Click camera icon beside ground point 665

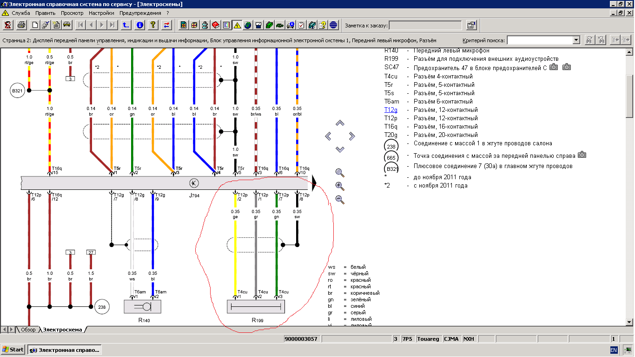point(582,155)
